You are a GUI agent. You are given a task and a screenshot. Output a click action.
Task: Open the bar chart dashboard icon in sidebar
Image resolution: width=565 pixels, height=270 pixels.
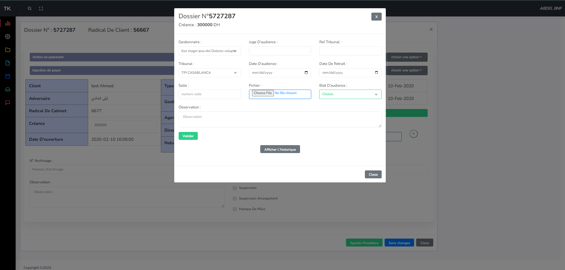coord(8,23)
